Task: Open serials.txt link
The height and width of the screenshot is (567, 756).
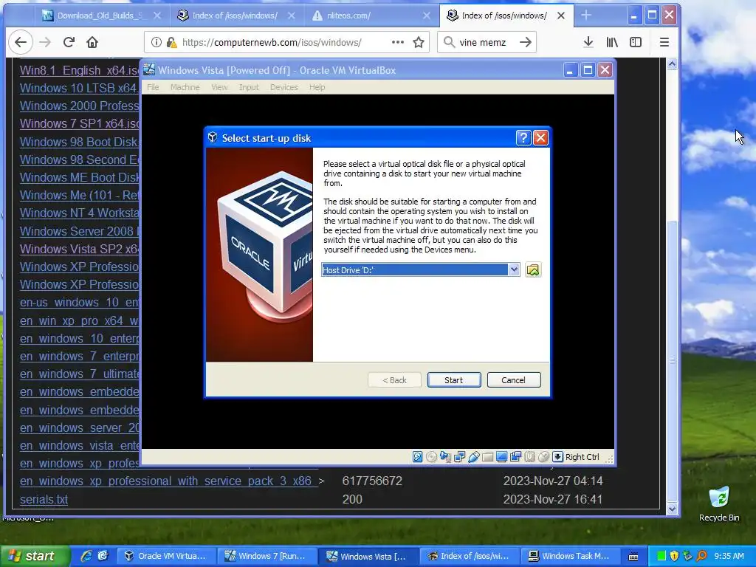Action: (x=44, y=500)
